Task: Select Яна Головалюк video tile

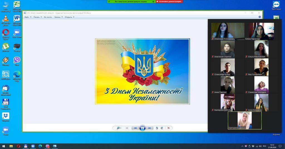Action: (x=261, y=67)
